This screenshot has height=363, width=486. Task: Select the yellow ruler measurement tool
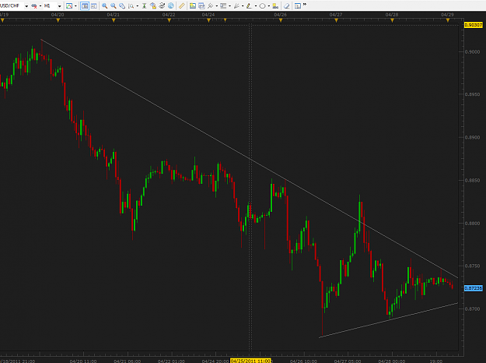pos(182,6)
